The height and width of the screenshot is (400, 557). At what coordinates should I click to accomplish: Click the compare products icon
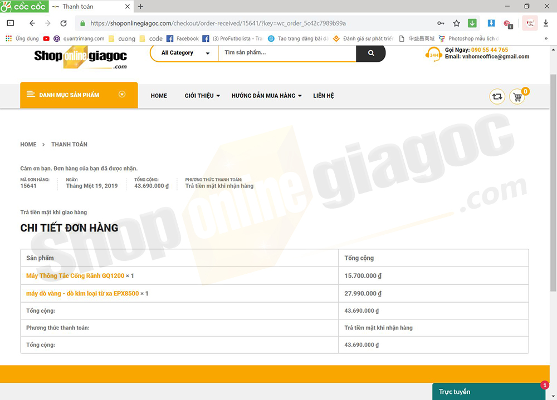[x=497, y=97]
